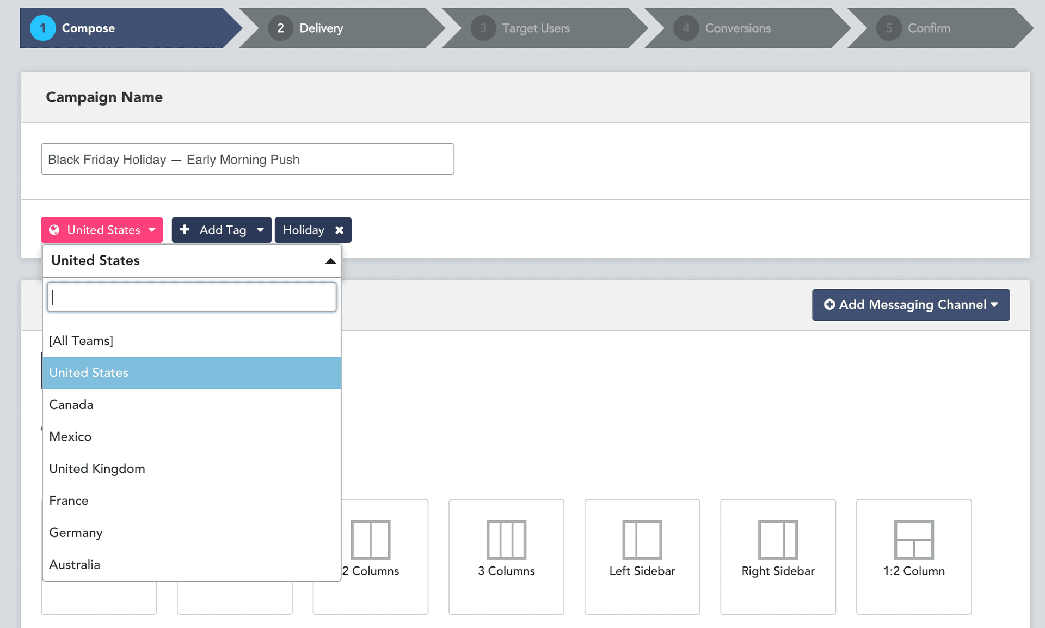This screenshot has width=1045, height=628.
Task: Remove the Holiday tag with X
Action: coord(340,230)
